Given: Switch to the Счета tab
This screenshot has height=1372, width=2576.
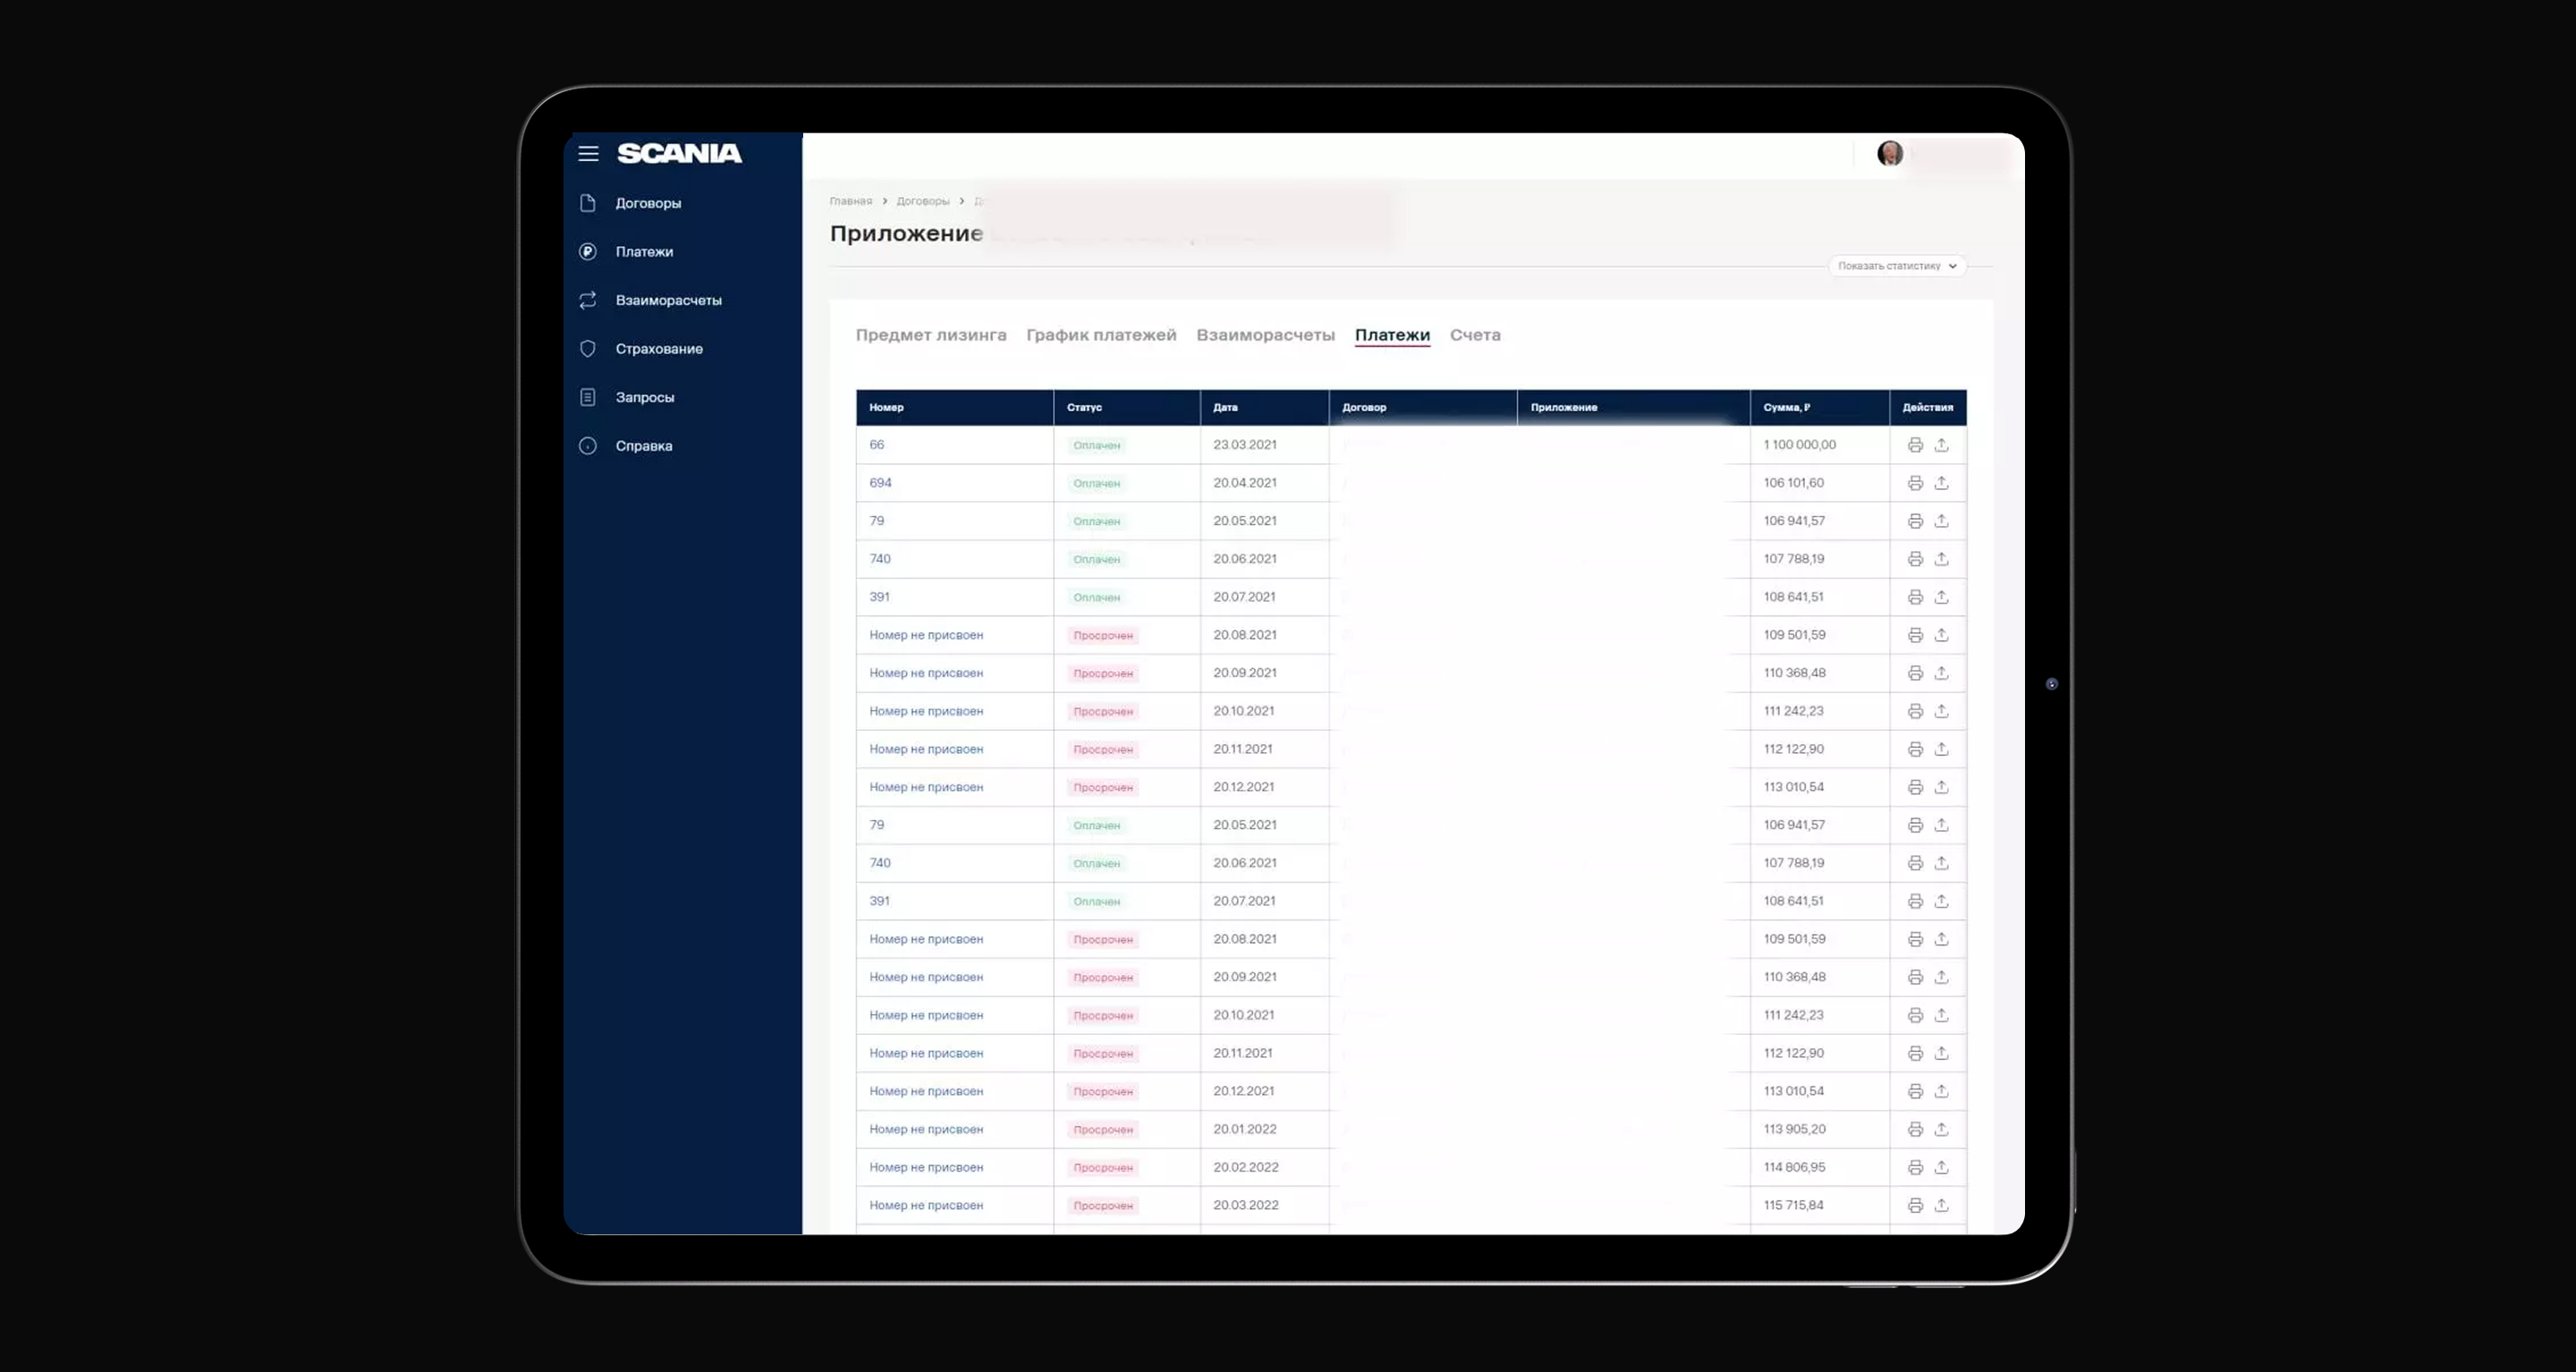Looking at the screenshot, I should [x=1474, y=335].
